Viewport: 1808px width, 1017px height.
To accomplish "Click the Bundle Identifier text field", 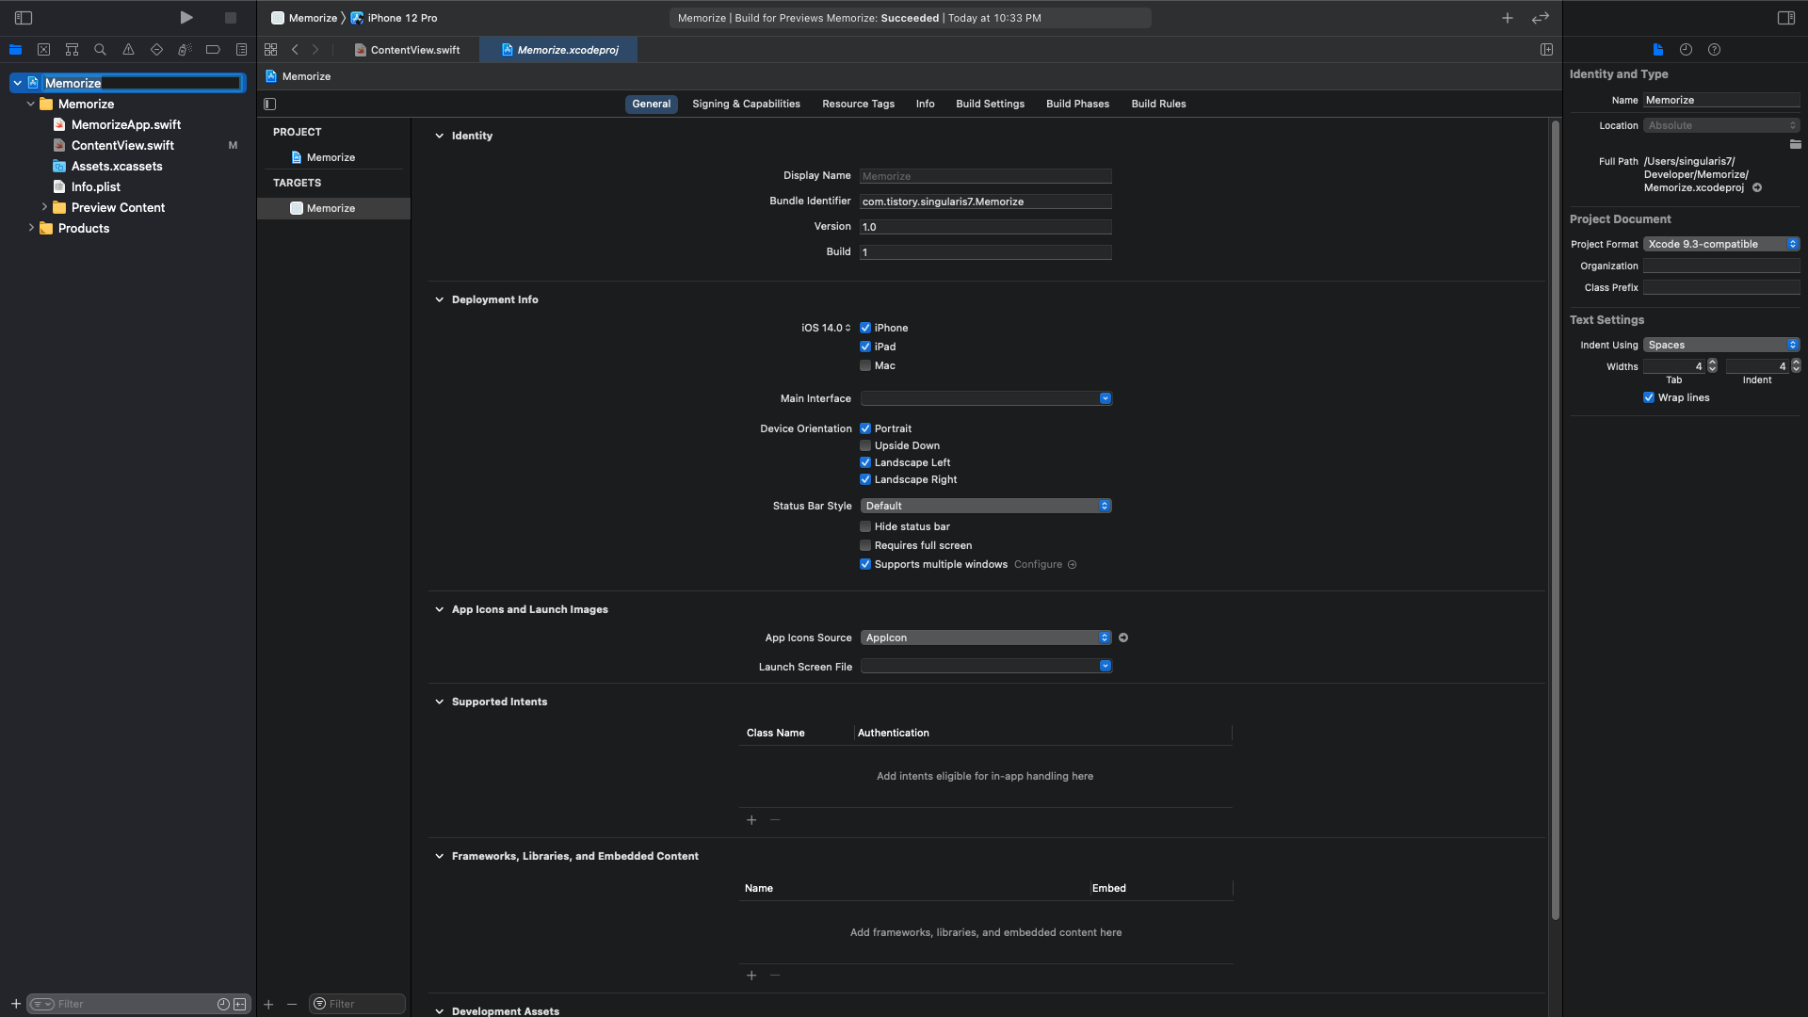I will tap(985, 202).
